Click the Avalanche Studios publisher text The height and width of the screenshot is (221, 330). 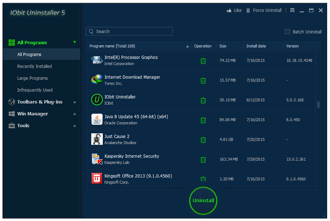click(120, 143)
